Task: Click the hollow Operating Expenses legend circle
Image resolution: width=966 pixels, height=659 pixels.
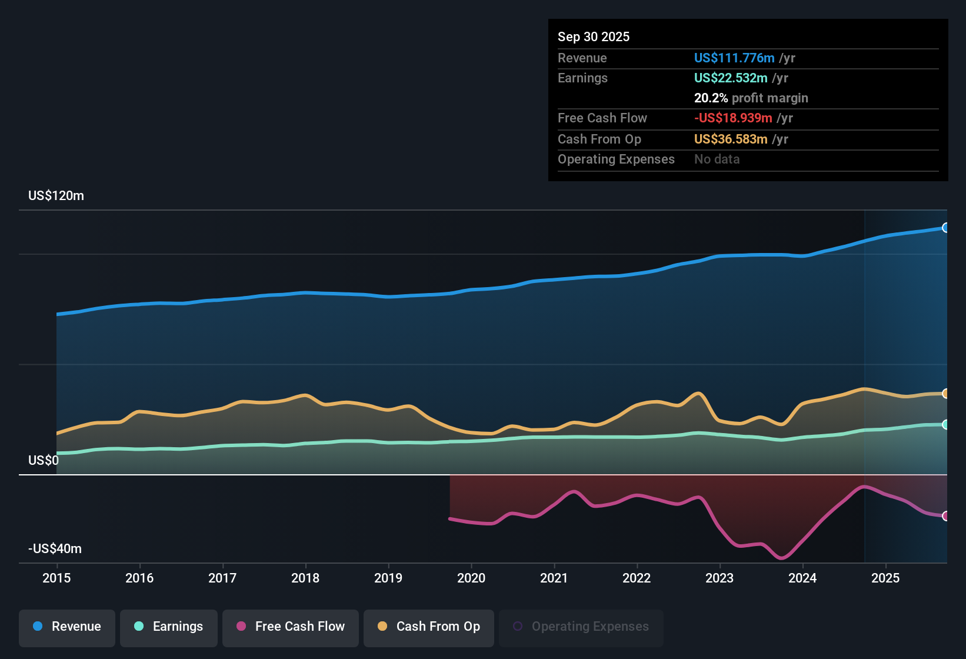Action: pos(518,625)
